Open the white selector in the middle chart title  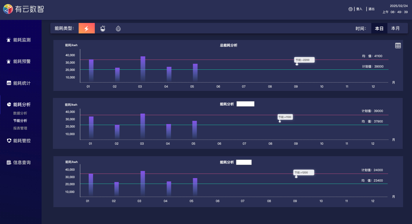click(245, 104)
